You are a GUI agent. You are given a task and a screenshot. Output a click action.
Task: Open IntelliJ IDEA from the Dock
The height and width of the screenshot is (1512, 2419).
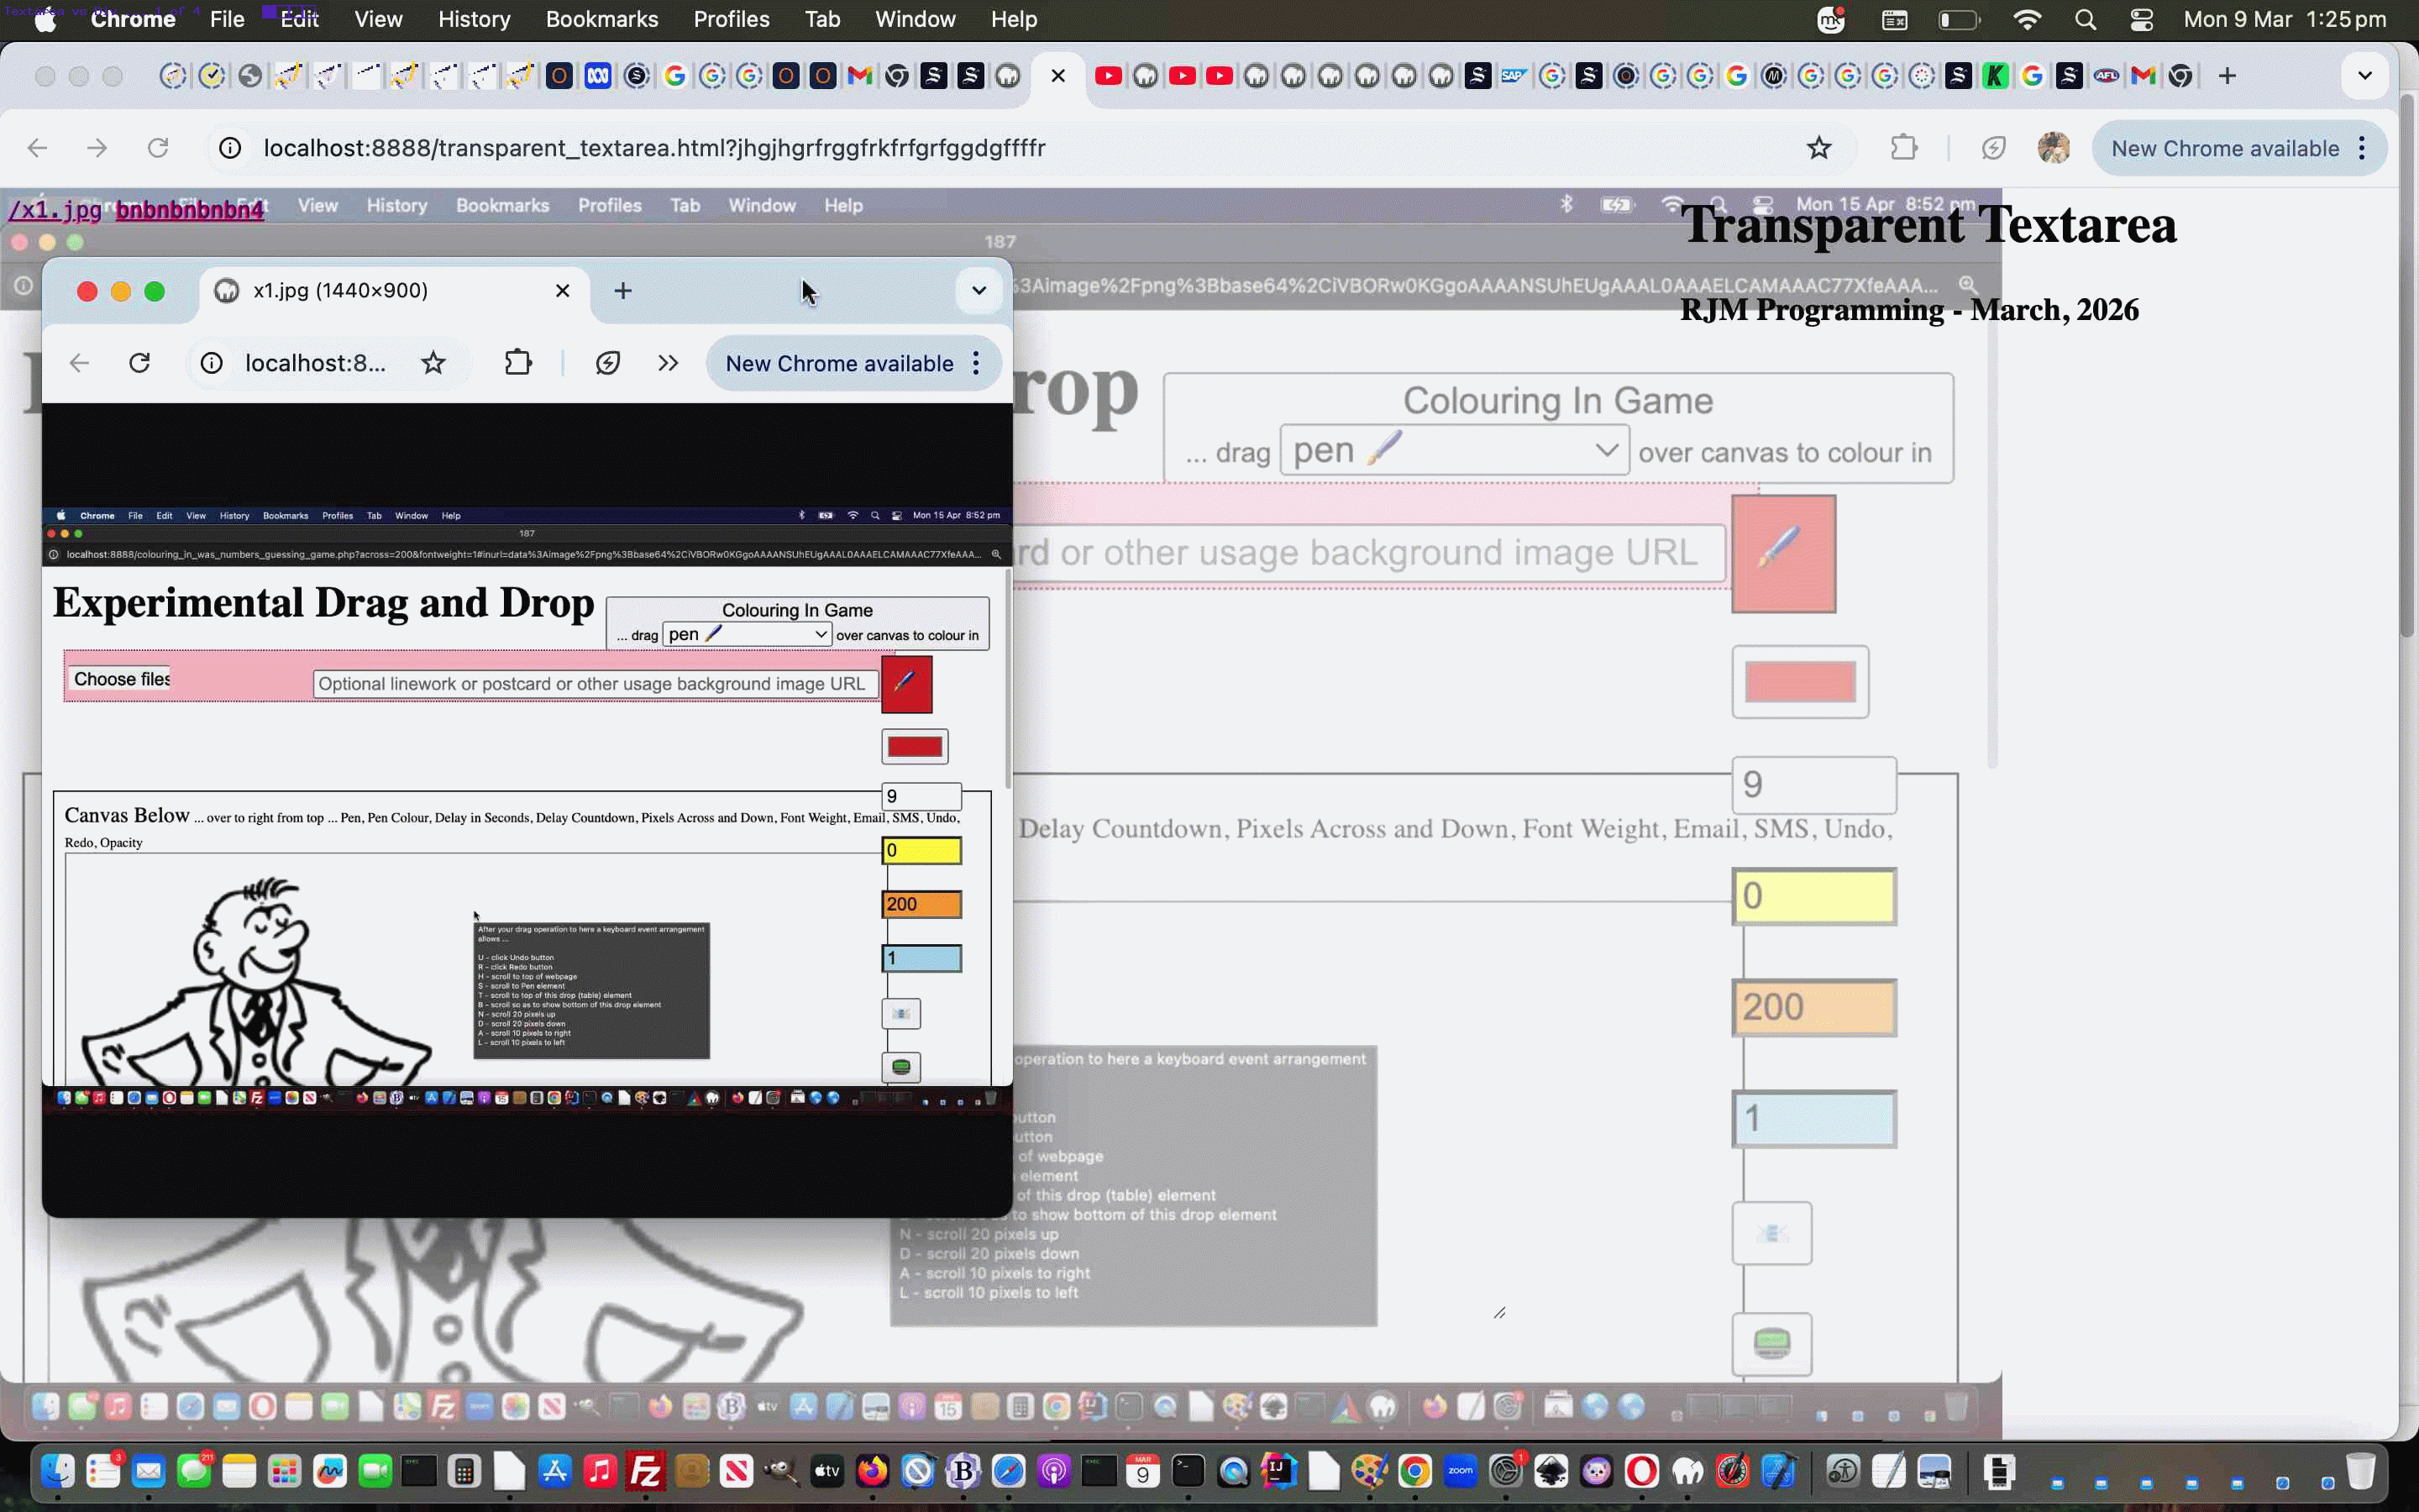coord(1278,1470)
